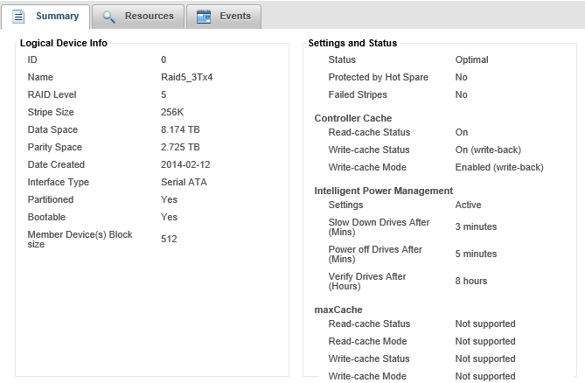Click the Summary tab document icon

click(x=18, y=17)
